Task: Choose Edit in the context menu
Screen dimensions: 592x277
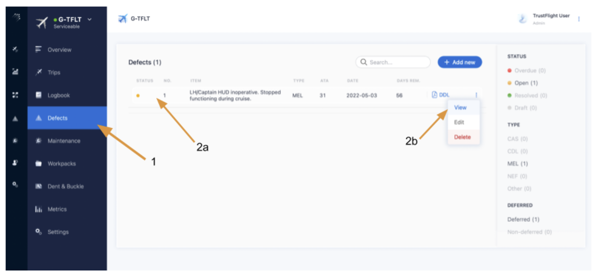Action: (459, 122)
